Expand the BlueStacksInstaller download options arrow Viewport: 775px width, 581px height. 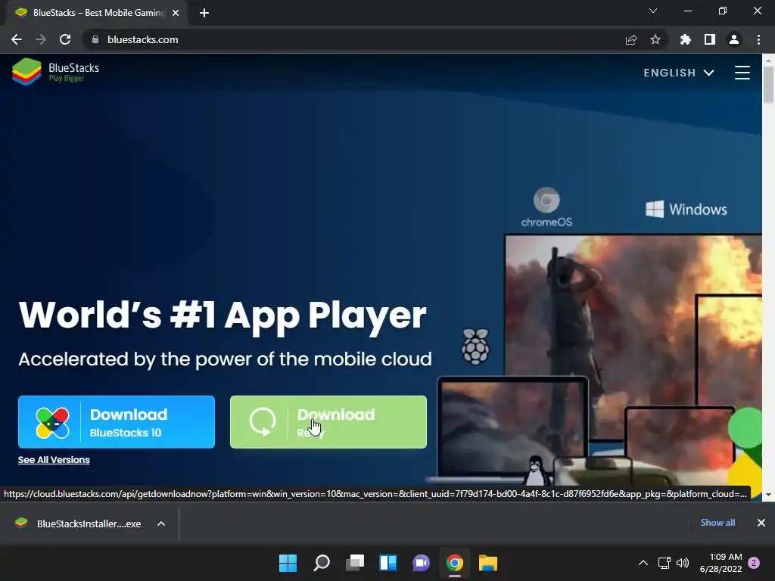[161, 524]
